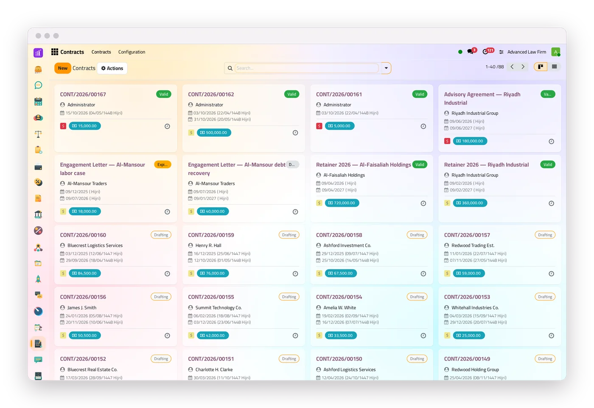Click the green online status indicator
Screen dimensions: 594x408
pyautogui.click(x=460, y=52)
